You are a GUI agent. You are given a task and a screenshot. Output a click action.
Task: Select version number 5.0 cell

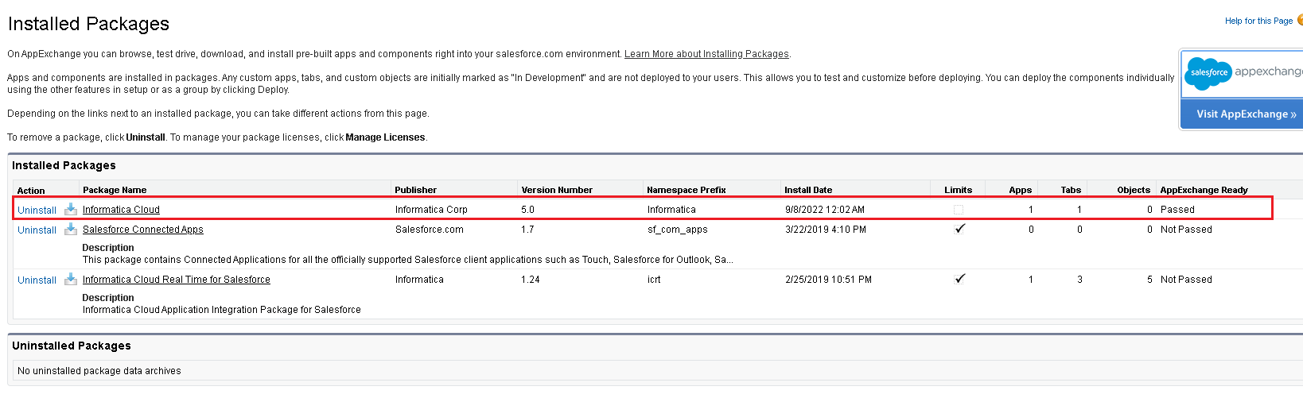[528, 210]
